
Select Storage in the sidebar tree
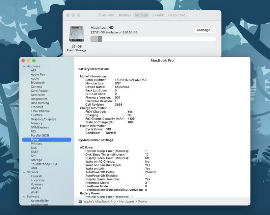[x=36, y=160]
